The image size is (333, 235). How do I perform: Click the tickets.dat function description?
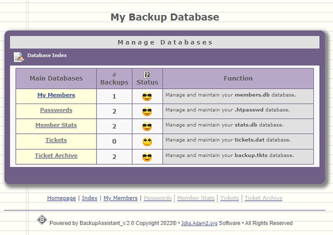(228, 140)
